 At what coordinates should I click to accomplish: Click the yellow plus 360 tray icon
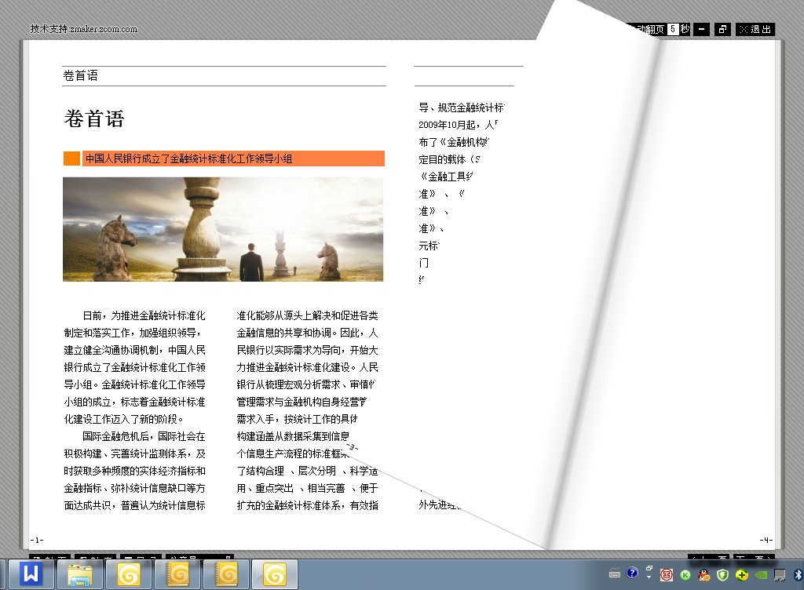point(742,574)
